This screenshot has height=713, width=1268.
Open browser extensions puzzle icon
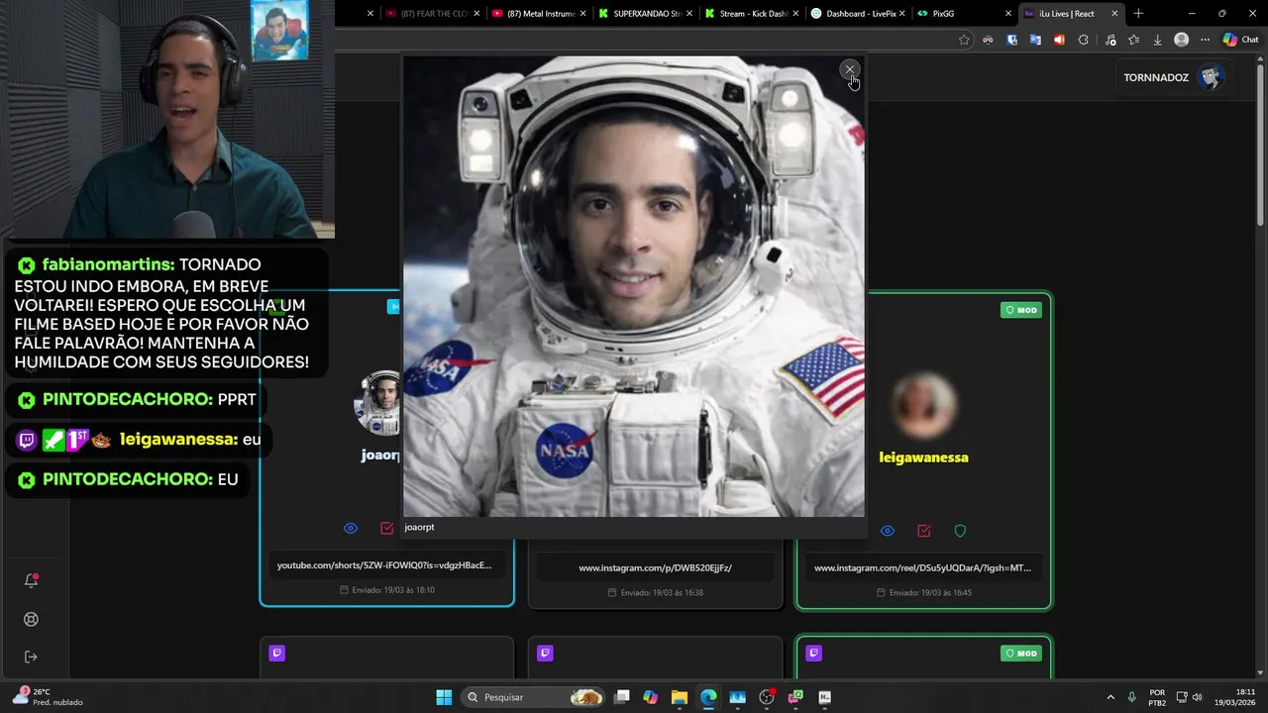1083,40
